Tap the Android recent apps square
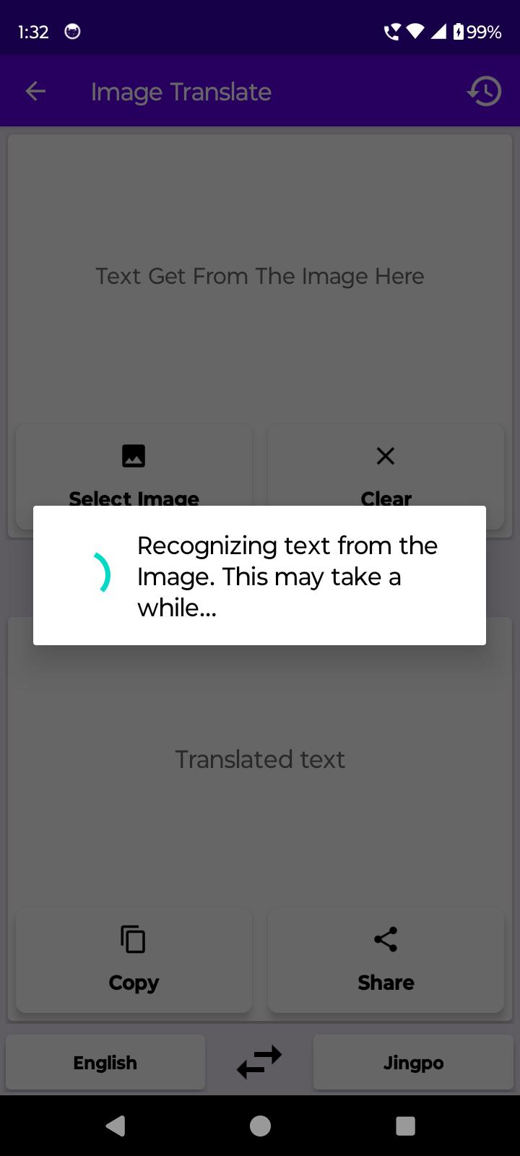Viewport: 520px width, 1156px height. tap(406, 1126)
